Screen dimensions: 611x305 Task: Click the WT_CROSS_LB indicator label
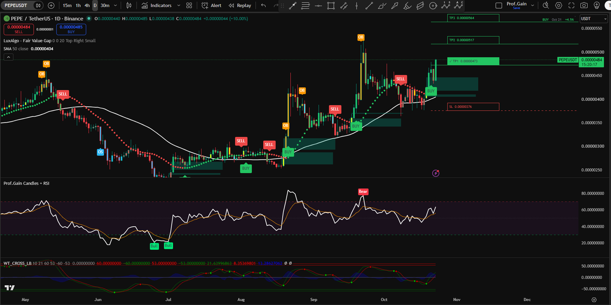click(17, 263)
